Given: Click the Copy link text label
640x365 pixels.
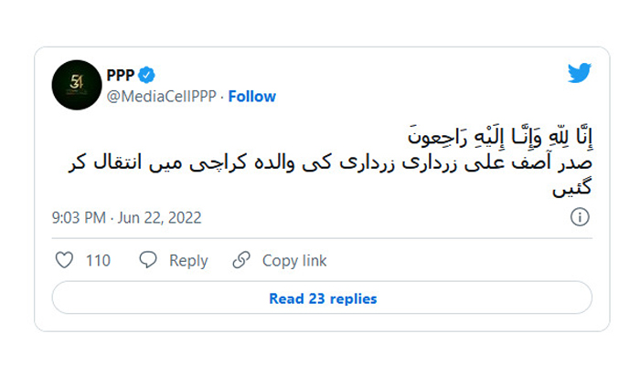Looking at the screenshot, I should (294, 261).
